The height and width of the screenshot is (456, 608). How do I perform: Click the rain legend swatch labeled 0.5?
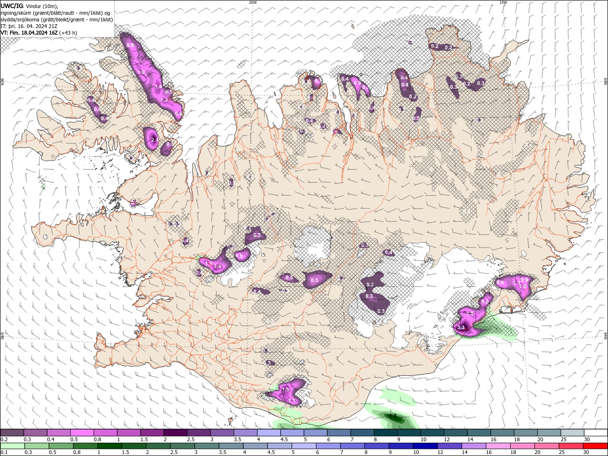coord(61,446)
